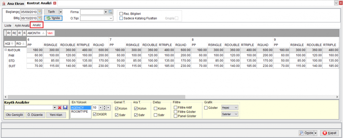Open the Satırlar chart dropdown
This screenshot has height=138, width=343.
230,114
